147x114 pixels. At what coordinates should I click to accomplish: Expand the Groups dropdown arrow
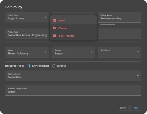point(92,52)
